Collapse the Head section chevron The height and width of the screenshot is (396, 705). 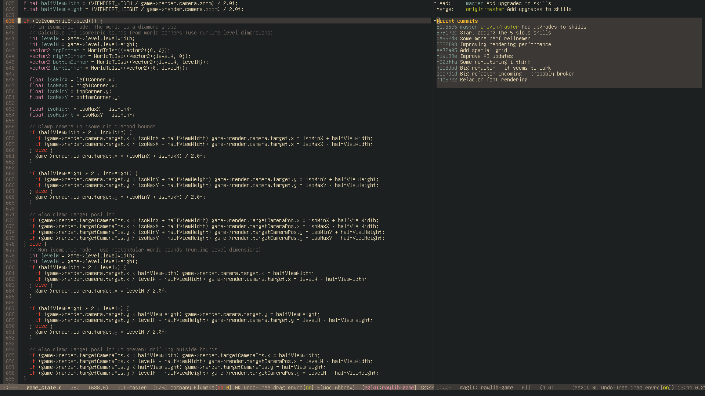click(435, 3)
